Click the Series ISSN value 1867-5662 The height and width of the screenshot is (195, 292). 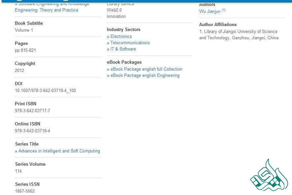click(25, 191)
